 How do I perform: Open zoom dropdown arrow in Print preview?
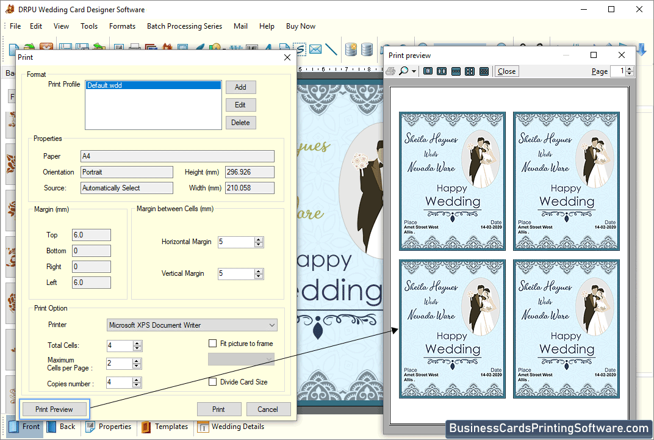point(414,71)
